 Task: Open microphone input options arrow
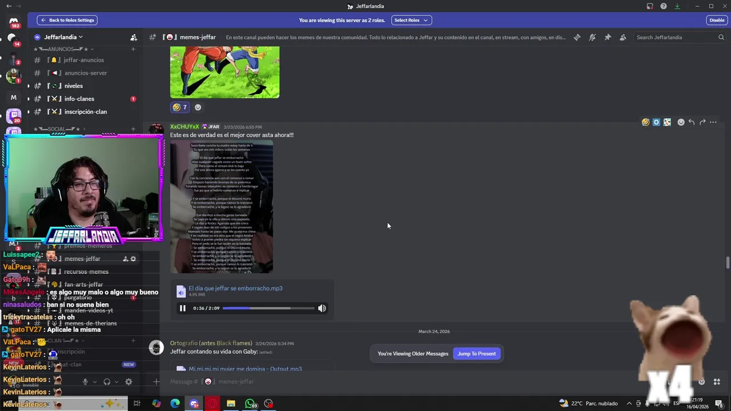[x=95, y=382]
